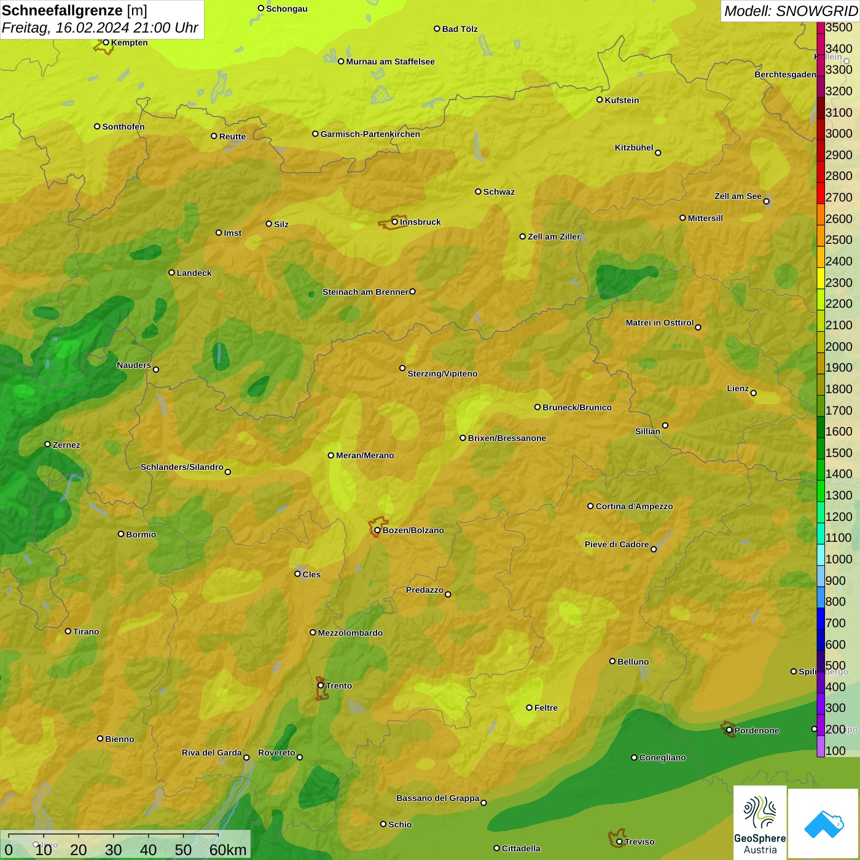Click the Sonthofen place label
860x860 pixels.
click(123, 127)
